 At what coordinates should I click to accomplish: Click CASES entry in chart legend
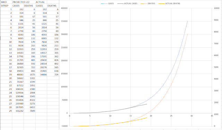[x=108, y=3]
